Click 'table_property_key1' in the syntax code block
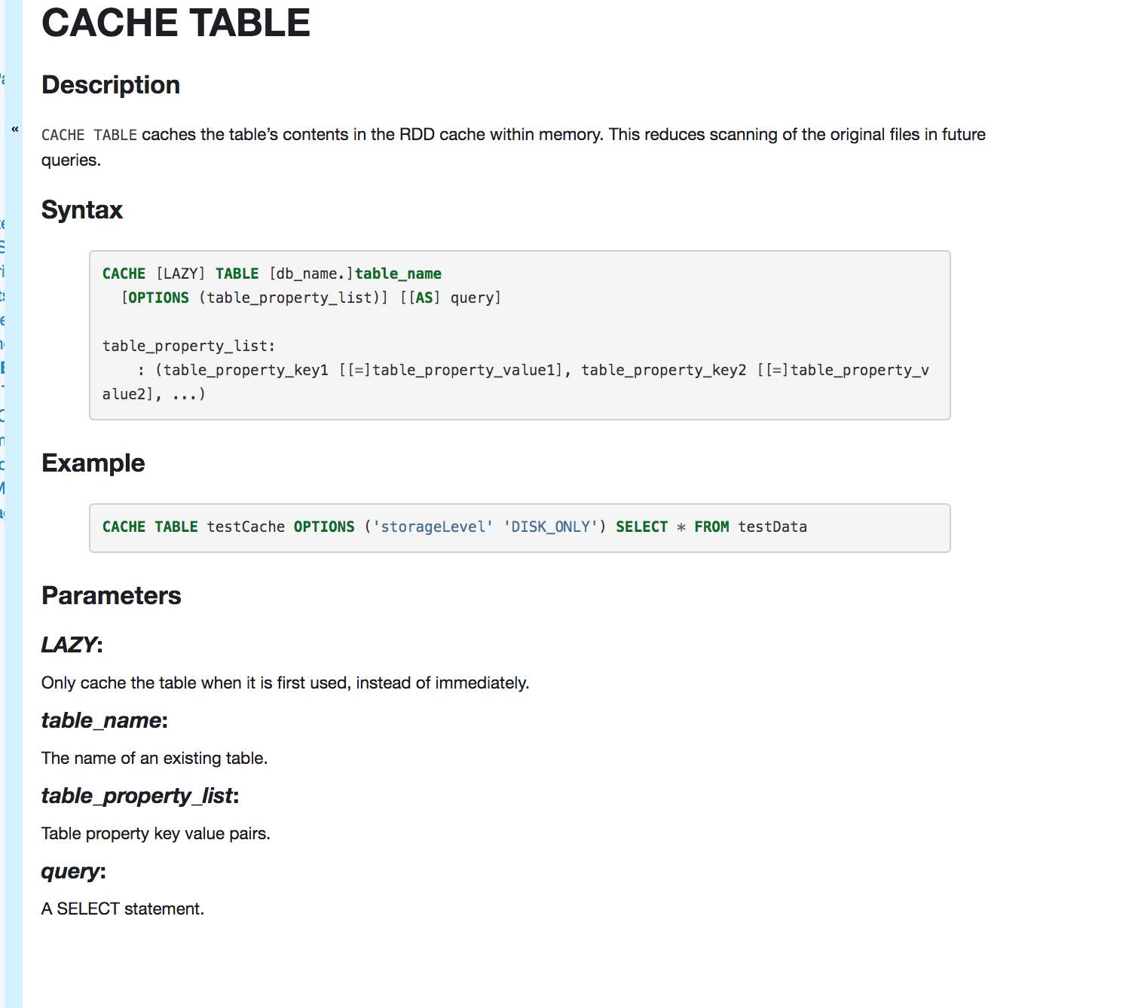Viewport: 1144px width, 1008px height. (x=246, y=370)
